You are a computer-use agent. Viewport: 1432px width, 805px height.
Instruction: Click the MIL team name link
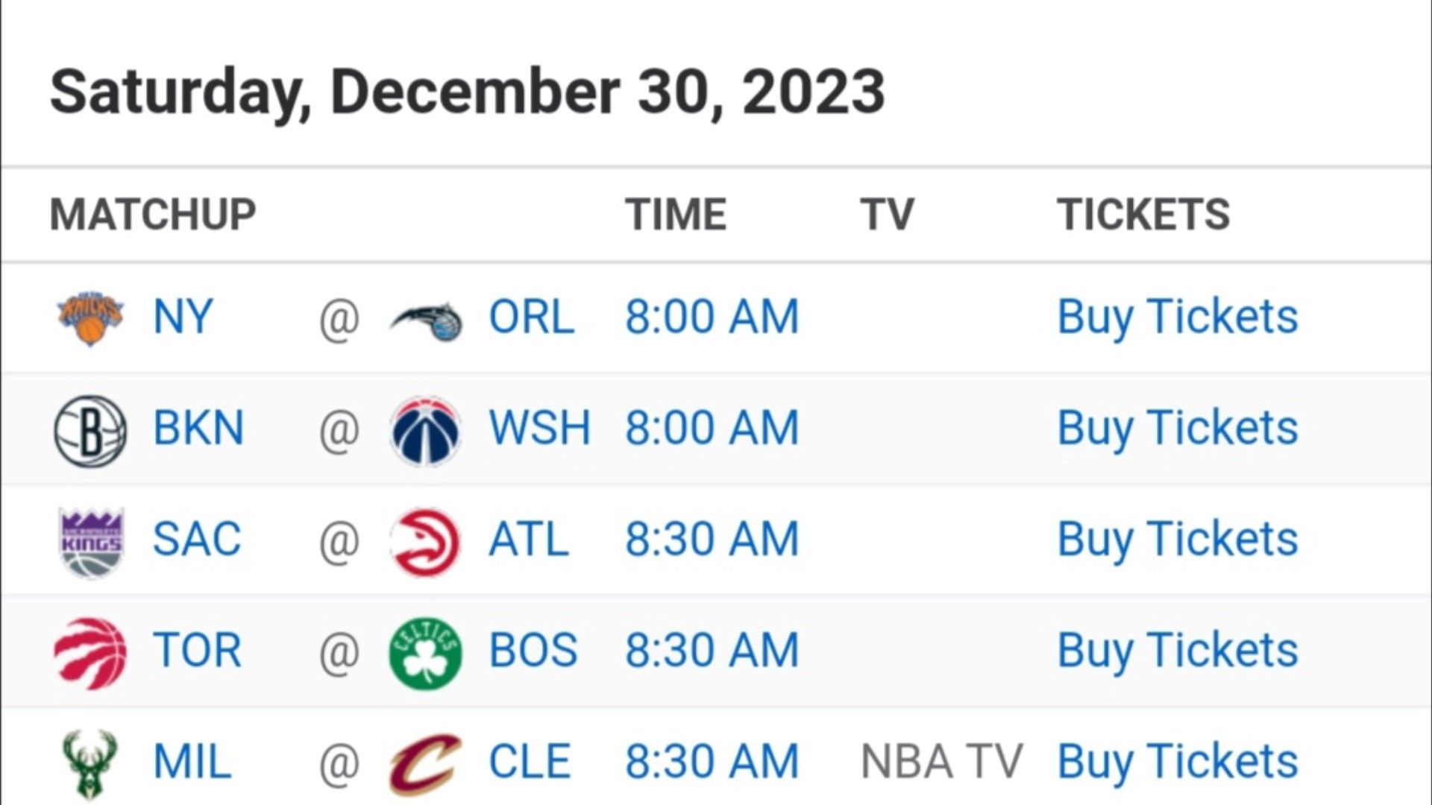coord(192,762)
